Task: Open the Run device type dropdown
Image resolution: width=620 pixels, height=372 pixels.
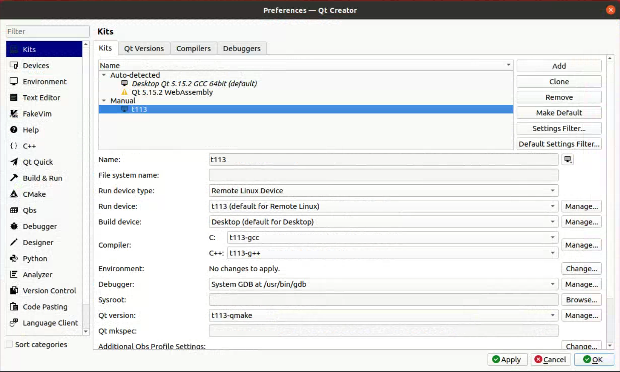Action: point(383,190)
